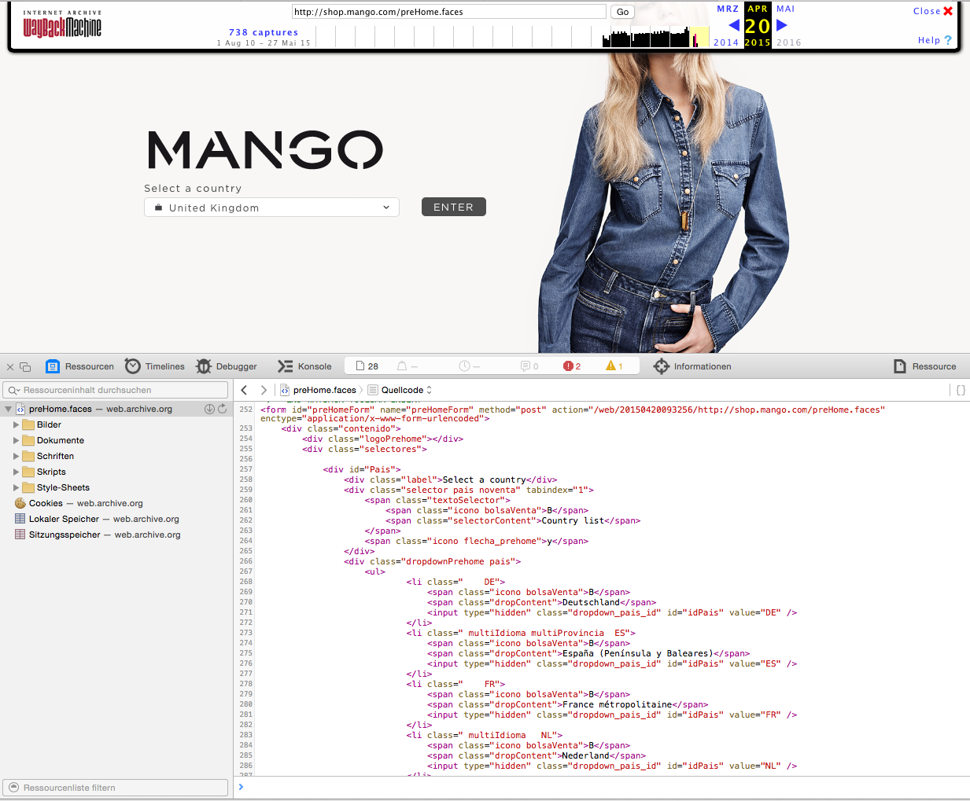Open the Konsole panel
The image size is (970, 801).
click(304, 366)
